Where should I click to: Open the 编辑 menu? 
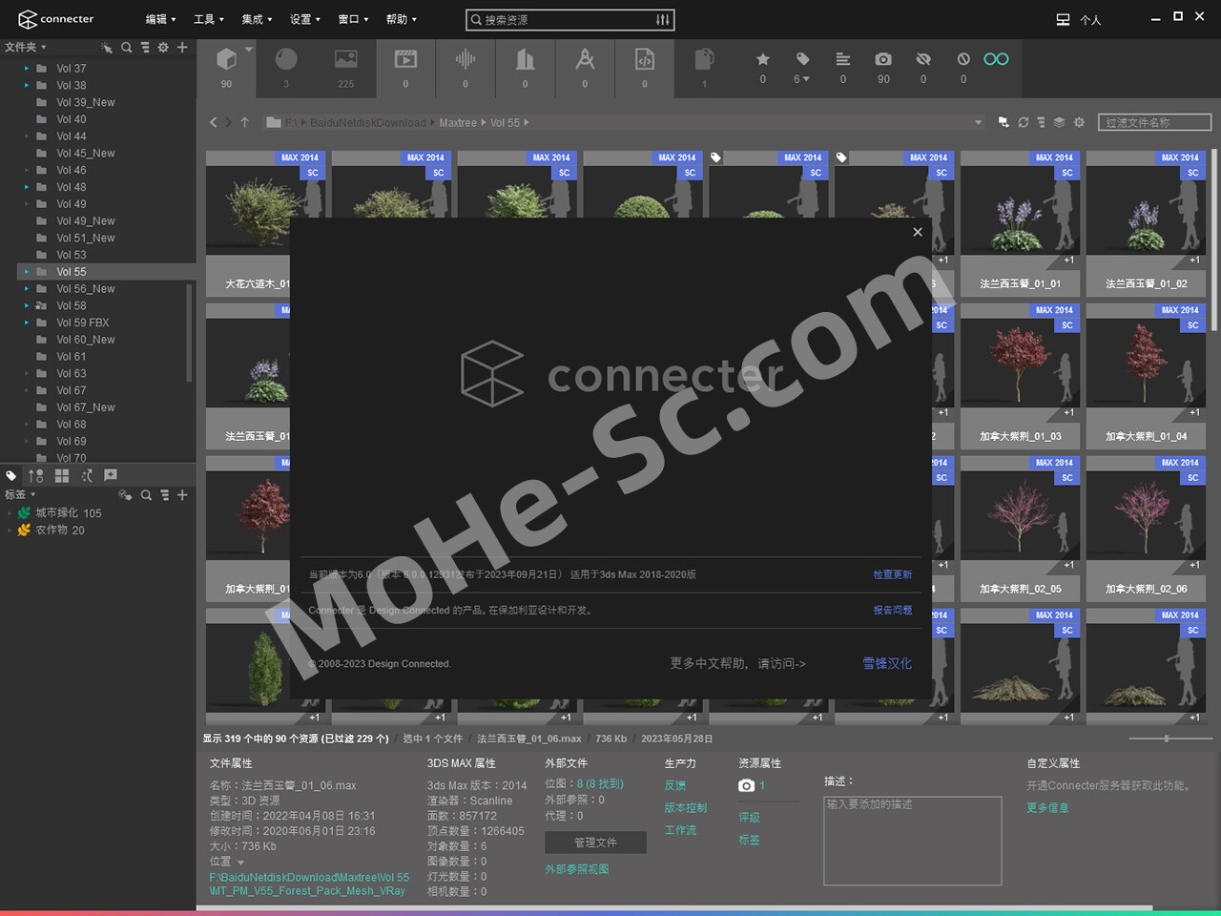(x=159, y=19)
